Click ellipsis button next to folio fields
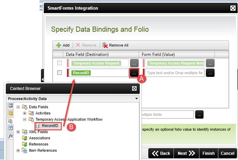The height and width of the screenshot is (160, 238). click(199, 114)
